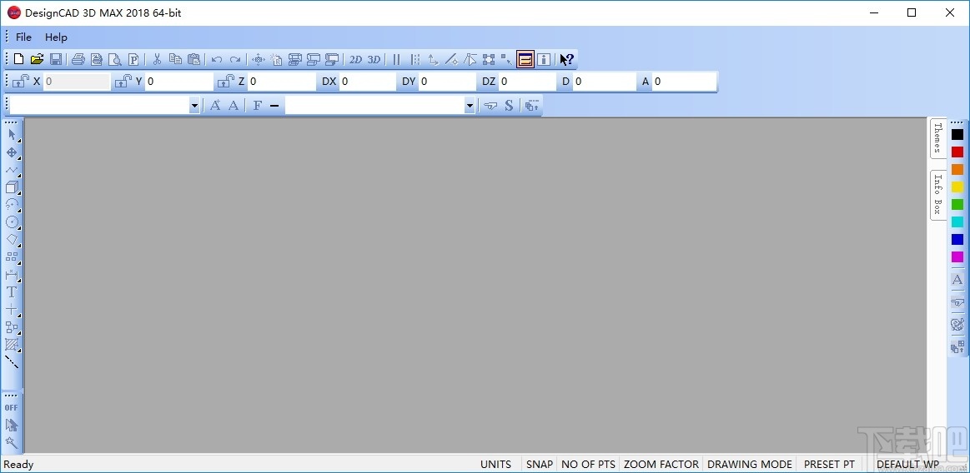The height and width of the screenshot is (473, 970).
Task: Click the text 'A' icon in right palette
Action: pyautogui.click(x=957, y=280)
